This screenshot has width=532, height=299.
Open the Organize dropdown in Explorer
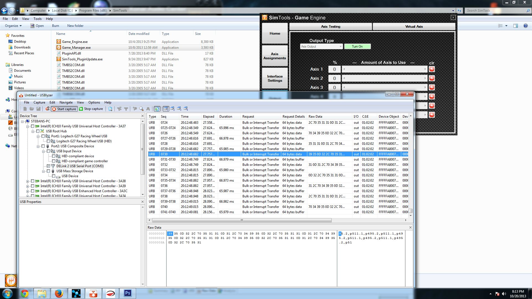pos(13,26)
